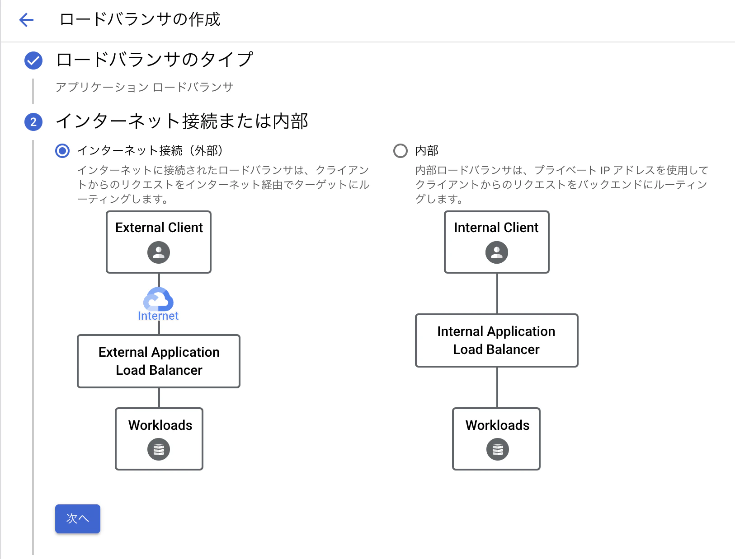735x559 pixels.
Task: Click the back arrow icon
Action: coord(26,20)
